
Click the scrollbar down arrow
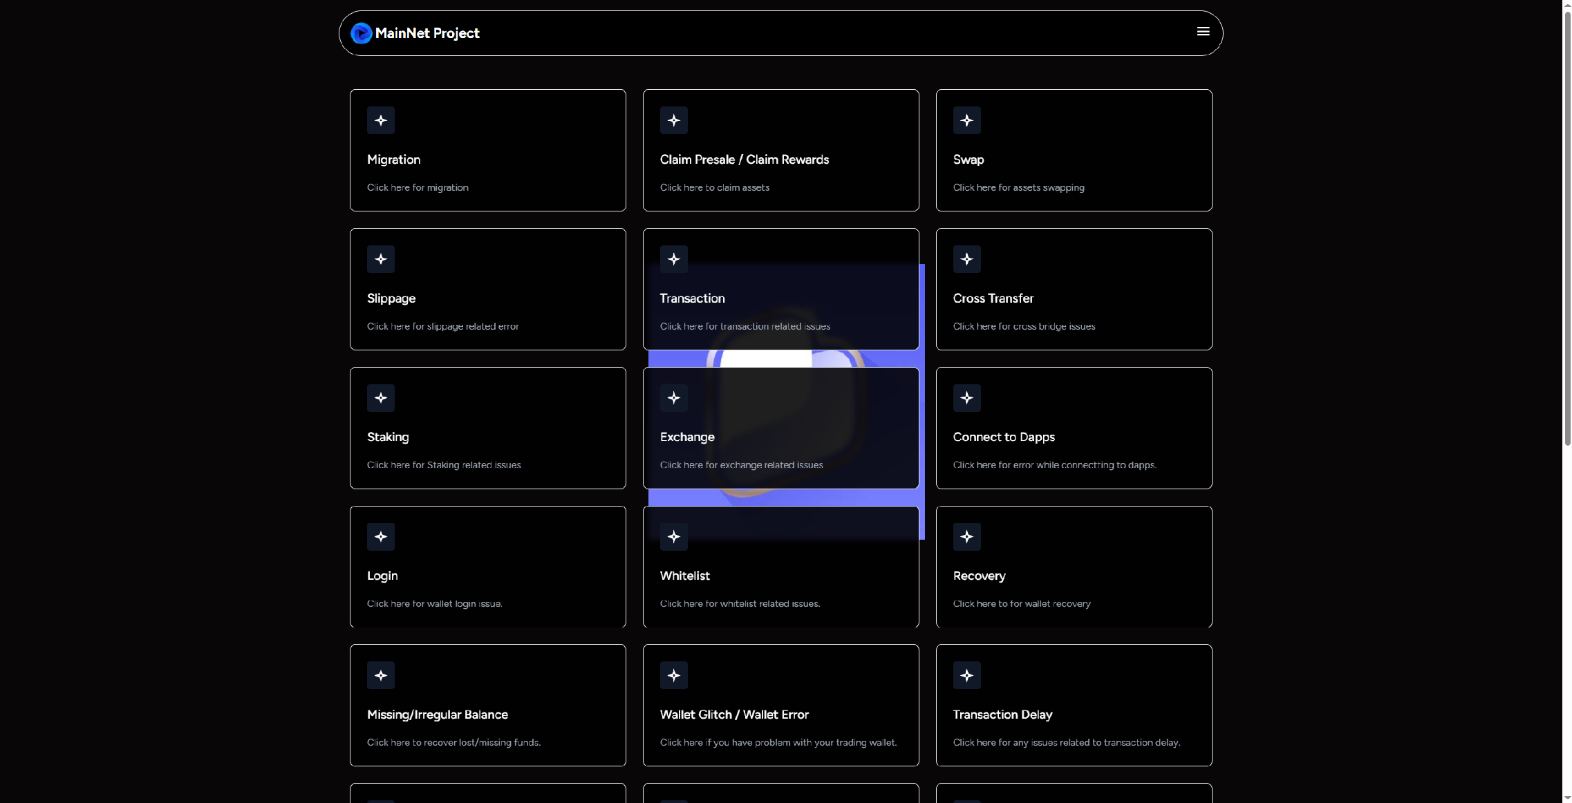pos(1567,798)
